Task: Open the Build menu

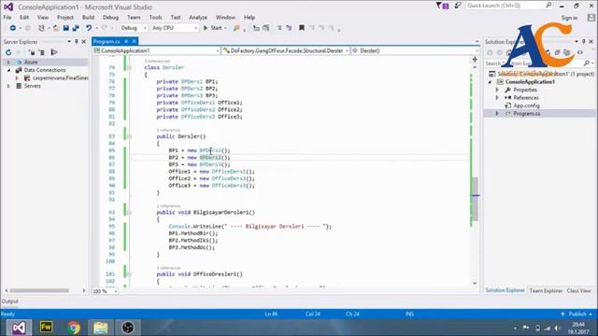Action: pyautogui.click(x=88, y=18)
